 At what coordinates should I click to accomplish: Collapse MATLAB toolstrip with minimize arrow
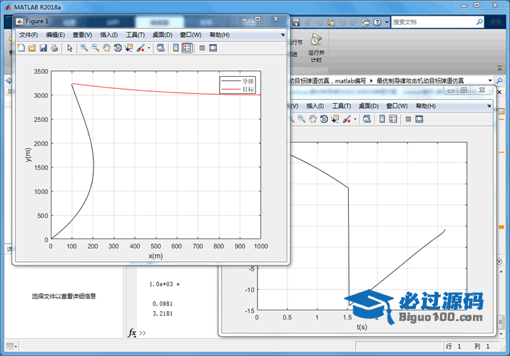(x=499, y=68)
